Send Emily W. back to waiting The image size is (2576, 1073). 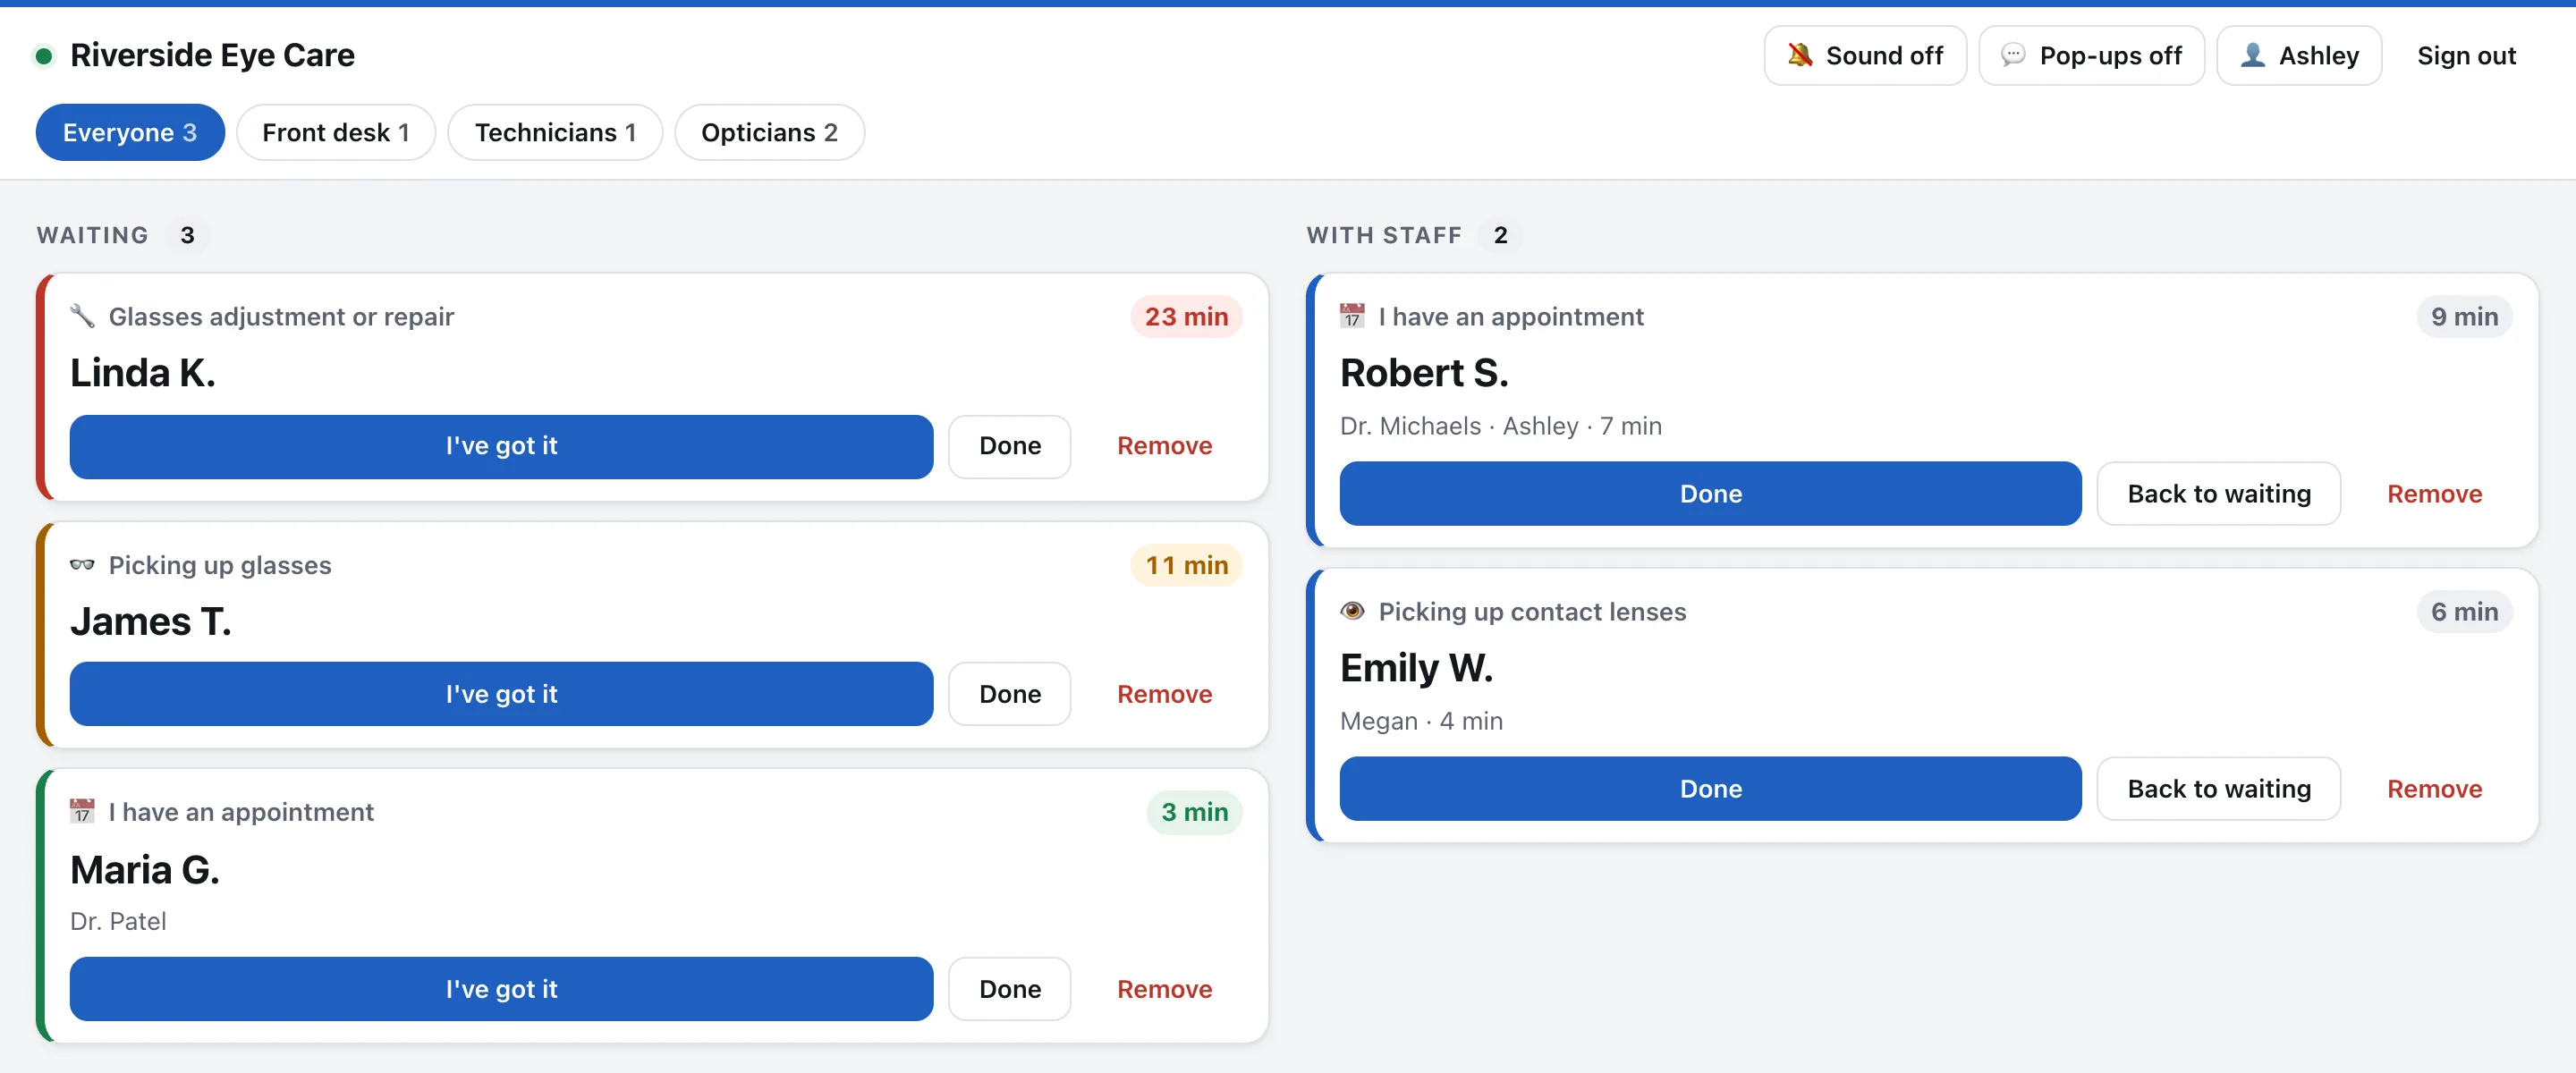point(2218,789)
